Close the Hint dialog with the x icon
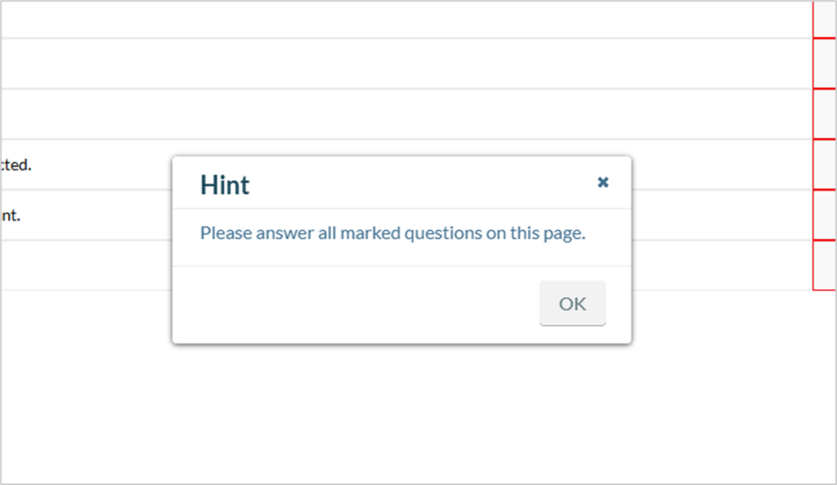837x485 pixels. tap(602, 182)
